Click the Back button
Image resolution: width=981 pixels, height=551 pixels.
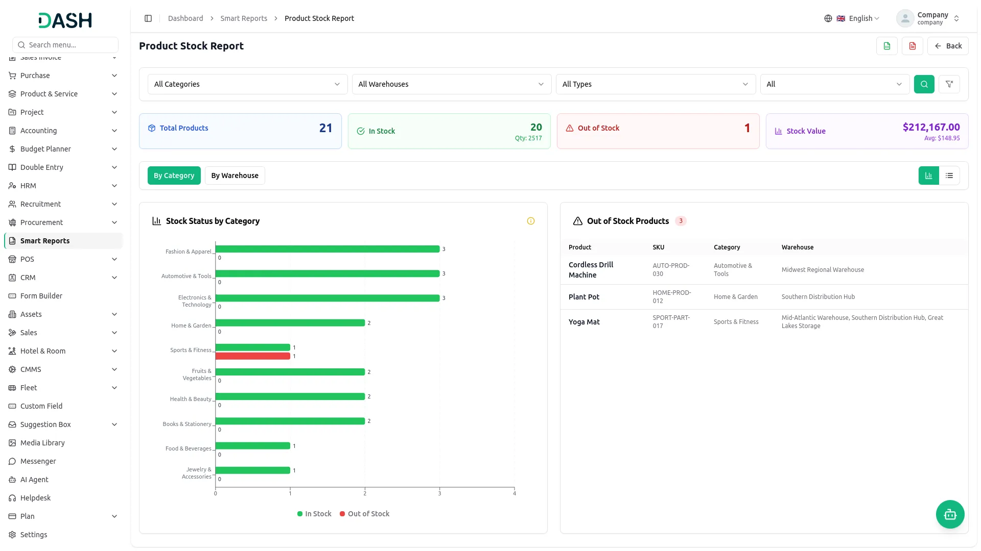click(x=948, y=46)
